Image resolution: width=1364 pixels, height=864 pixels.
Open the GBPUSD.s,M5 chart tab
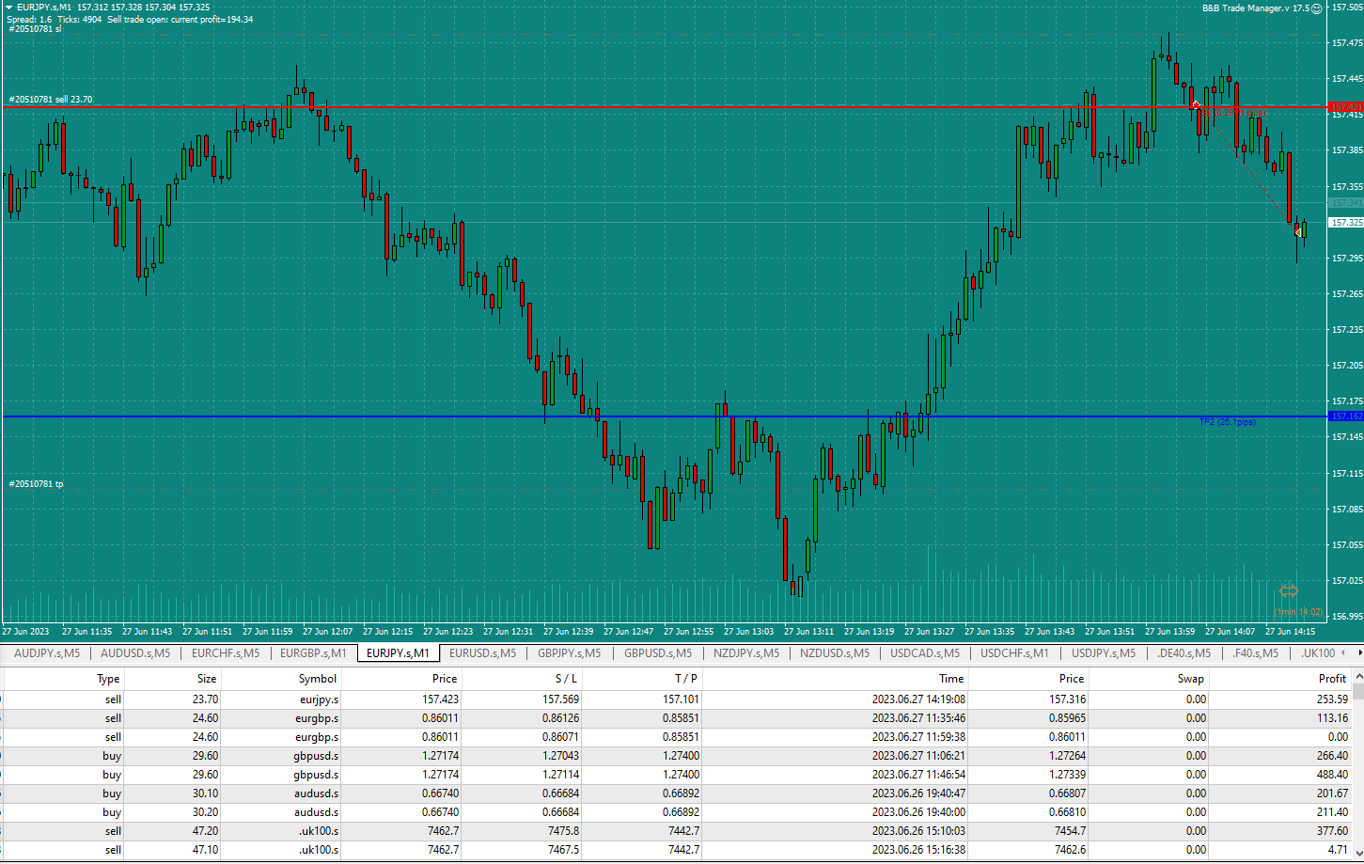click(x=658, y=652)
